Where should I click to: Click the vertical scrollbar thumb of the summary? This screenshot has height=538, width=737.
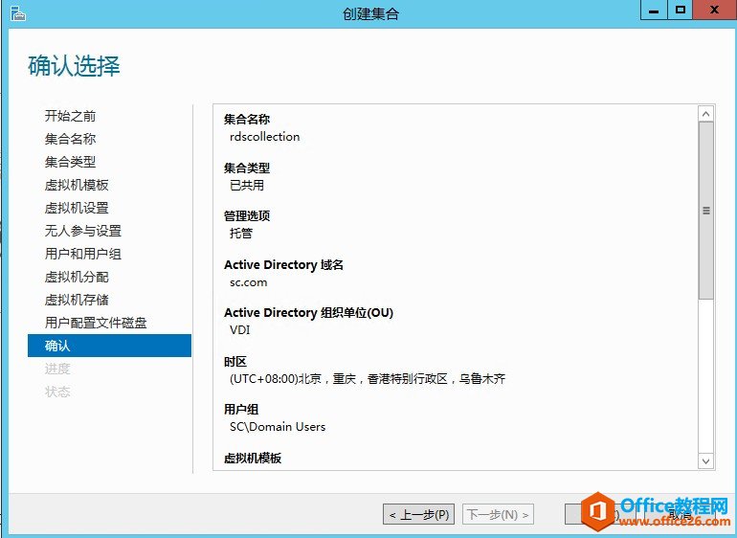pos(705,211)
